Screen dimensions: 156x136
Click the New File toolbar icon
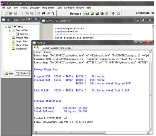tap(6, 13)
